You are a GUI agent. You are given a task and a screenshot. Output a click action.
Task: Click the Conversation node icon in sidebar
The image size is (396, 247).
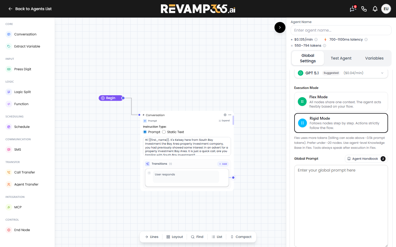point(9,34)
